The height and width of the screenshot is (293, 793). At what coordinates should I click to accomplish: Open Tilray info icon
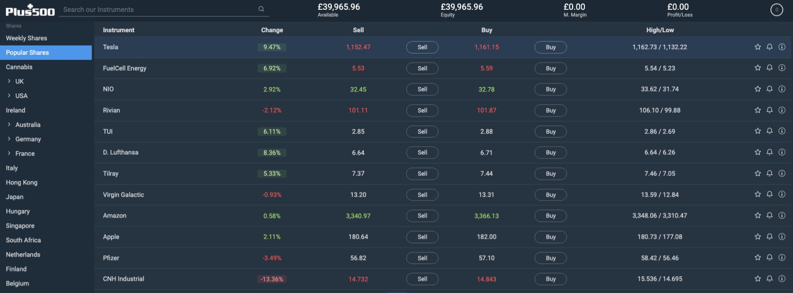pos(782,173)
